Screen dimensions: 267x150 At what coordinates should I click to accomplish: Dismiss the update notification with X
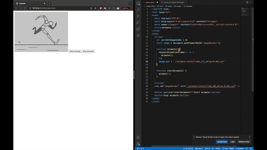(x=249, y=137)
